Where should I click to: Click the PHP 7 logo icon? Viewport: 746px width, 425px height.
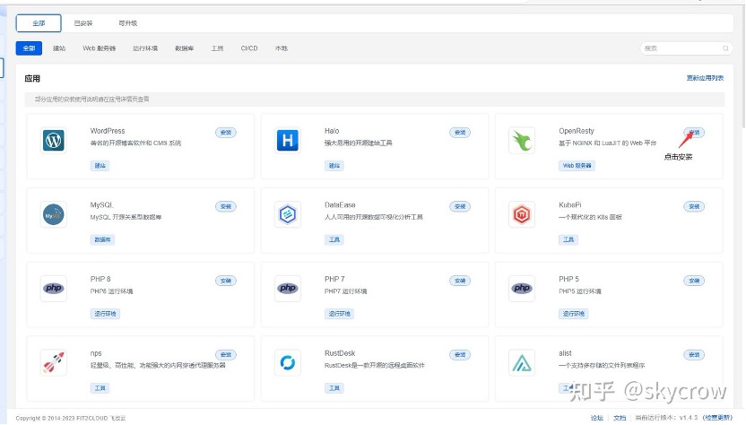pos(287,289)
